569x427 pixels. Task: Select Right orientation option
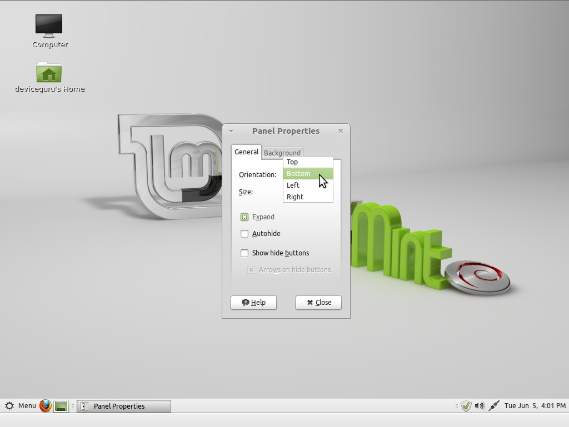pyautogui.click(x=308, y=197)
